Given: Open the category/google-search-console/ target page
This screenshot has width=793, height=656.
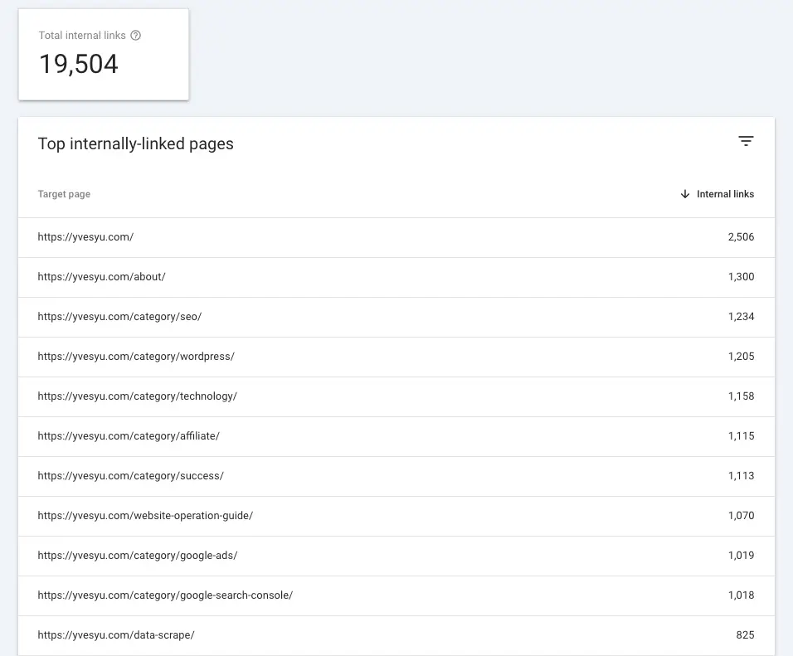Looking at the screenshot, I should [165, 595].
